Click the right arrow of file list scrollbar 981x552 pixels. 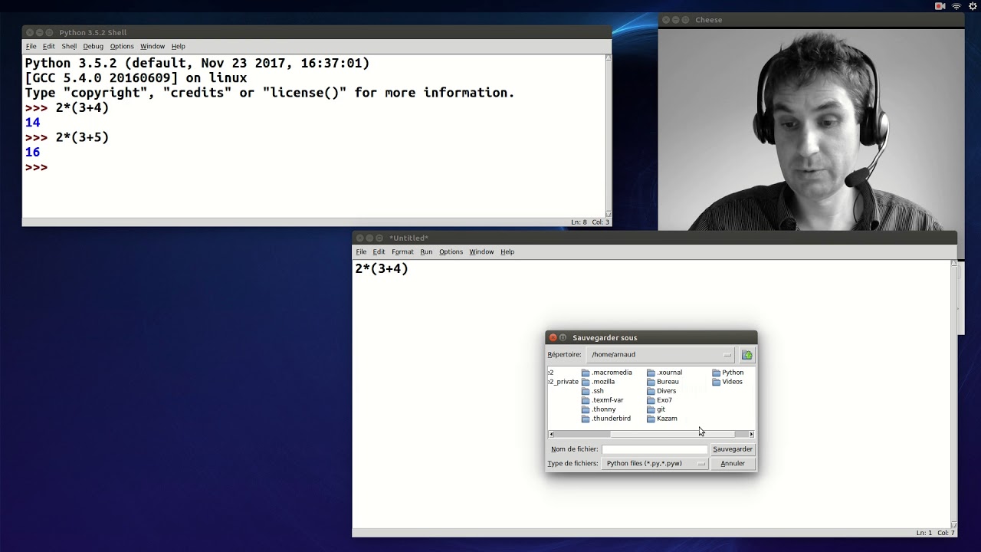pos(751,435)
